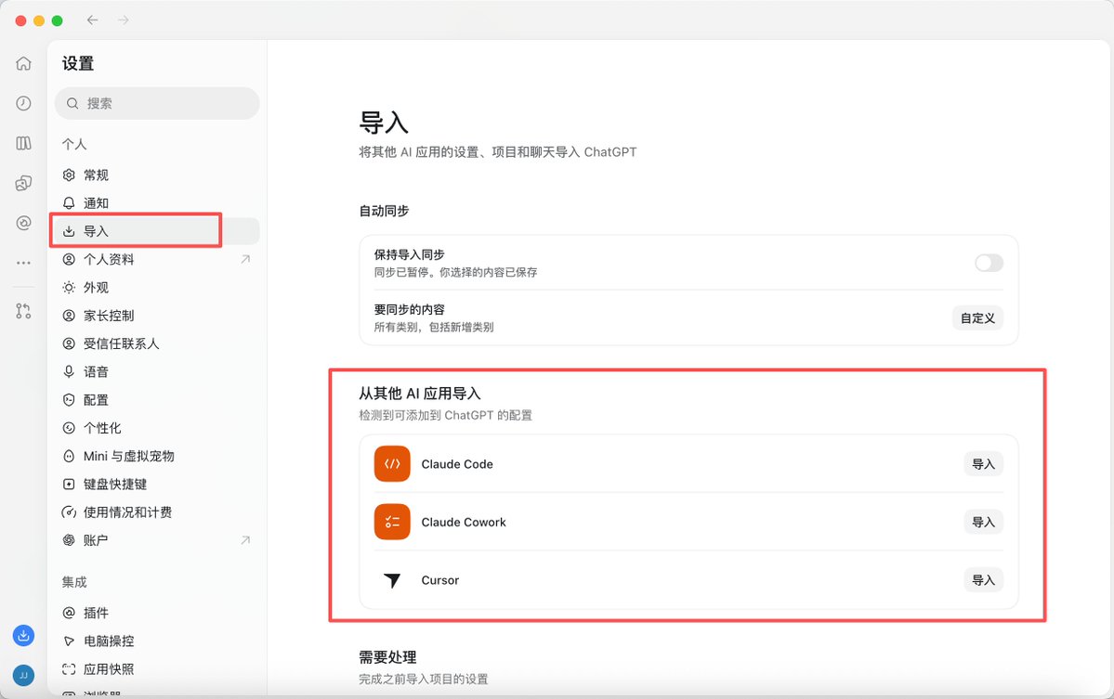This screenshot has width=1114, height=699.
Task: Open 配置 settings
Action: coord(157,400)
